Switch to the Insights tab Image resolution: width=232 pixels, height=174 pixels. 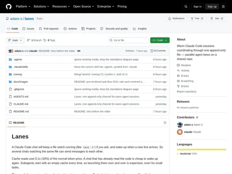(140, 29)
